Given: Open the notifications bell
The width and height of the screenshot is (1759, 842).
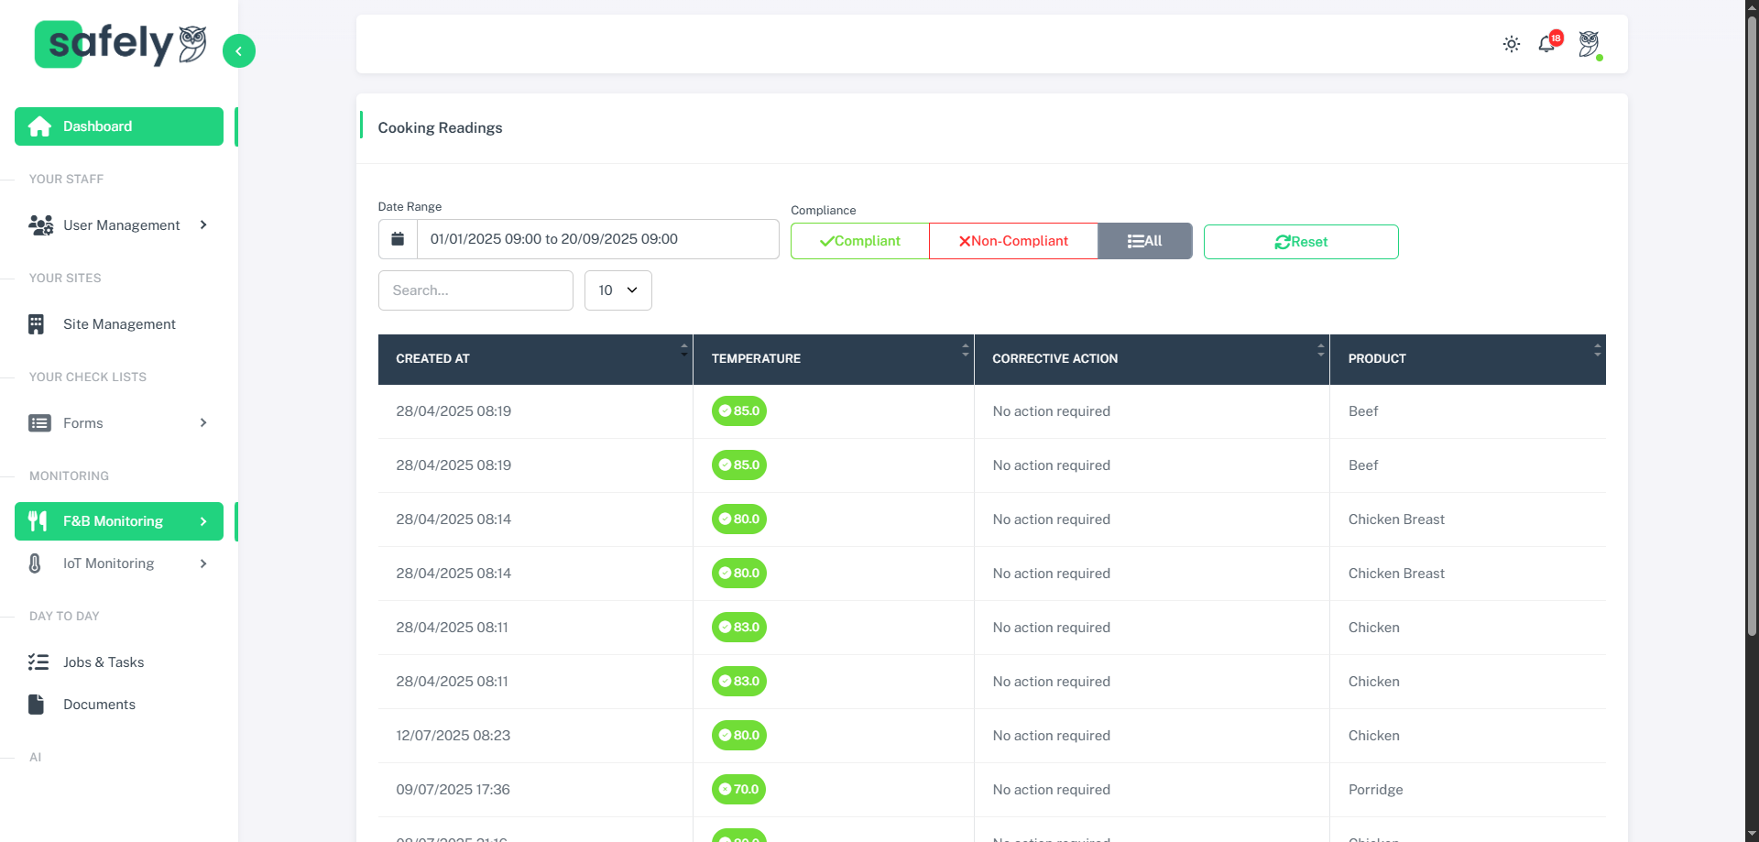Looking at the screenshot, I should (x=1547, y=44).
